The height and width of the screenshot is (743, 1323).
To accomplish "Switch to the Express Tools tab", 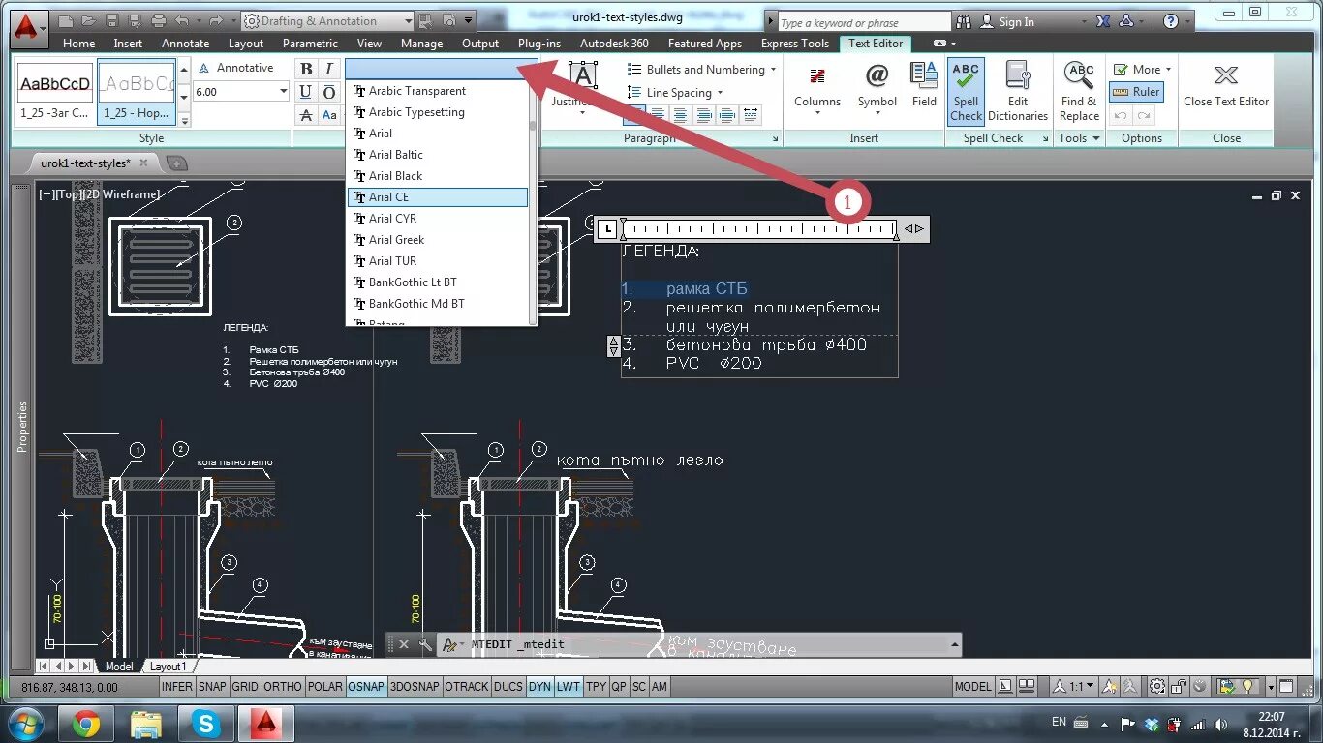I will [795, 43].
